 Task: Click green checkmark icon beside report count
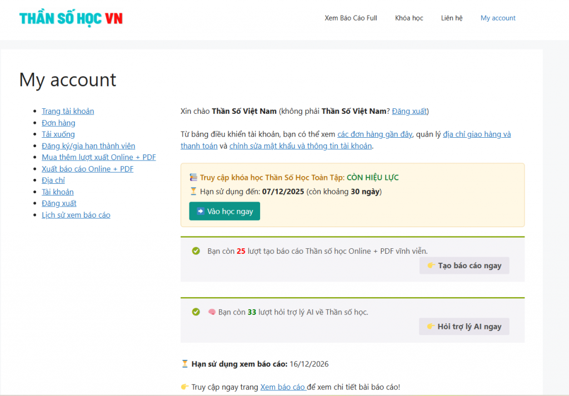[196, 251]
